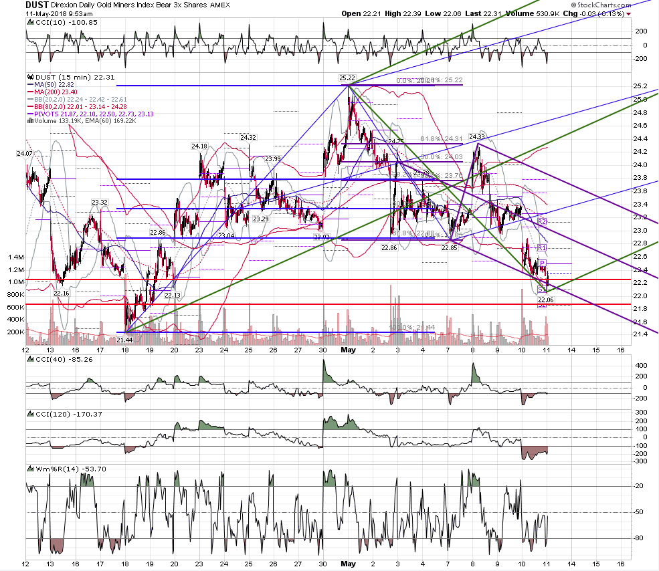Click the icon beside Wm%R(14) -53.70
The height and width of the screenshot is (571, 659).
point(30,469)
